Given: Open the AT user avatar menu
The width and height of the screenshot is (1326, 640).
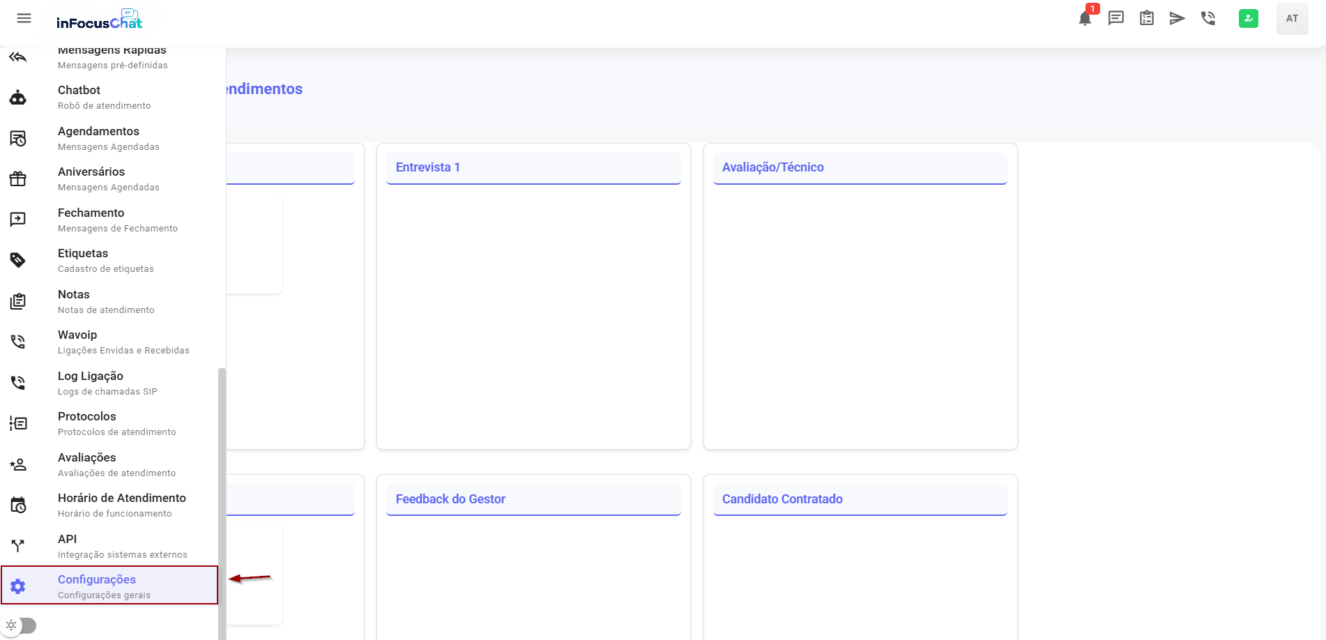Looking at the screenshot, I should click(1292, 18).
